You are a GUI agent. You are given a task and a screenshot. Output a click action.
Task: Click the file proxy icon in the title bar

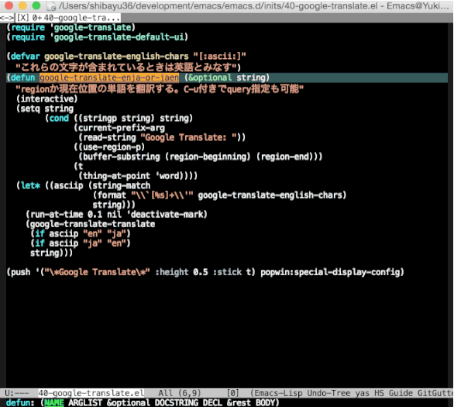(x=52, y=5)
